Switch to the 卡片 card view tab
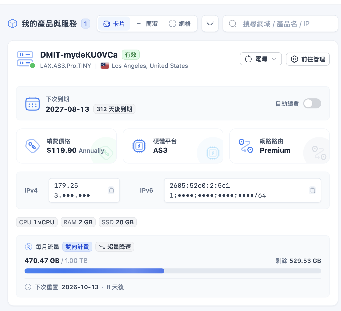The width and height of the screenshot is (341, 311). [114, 24]
